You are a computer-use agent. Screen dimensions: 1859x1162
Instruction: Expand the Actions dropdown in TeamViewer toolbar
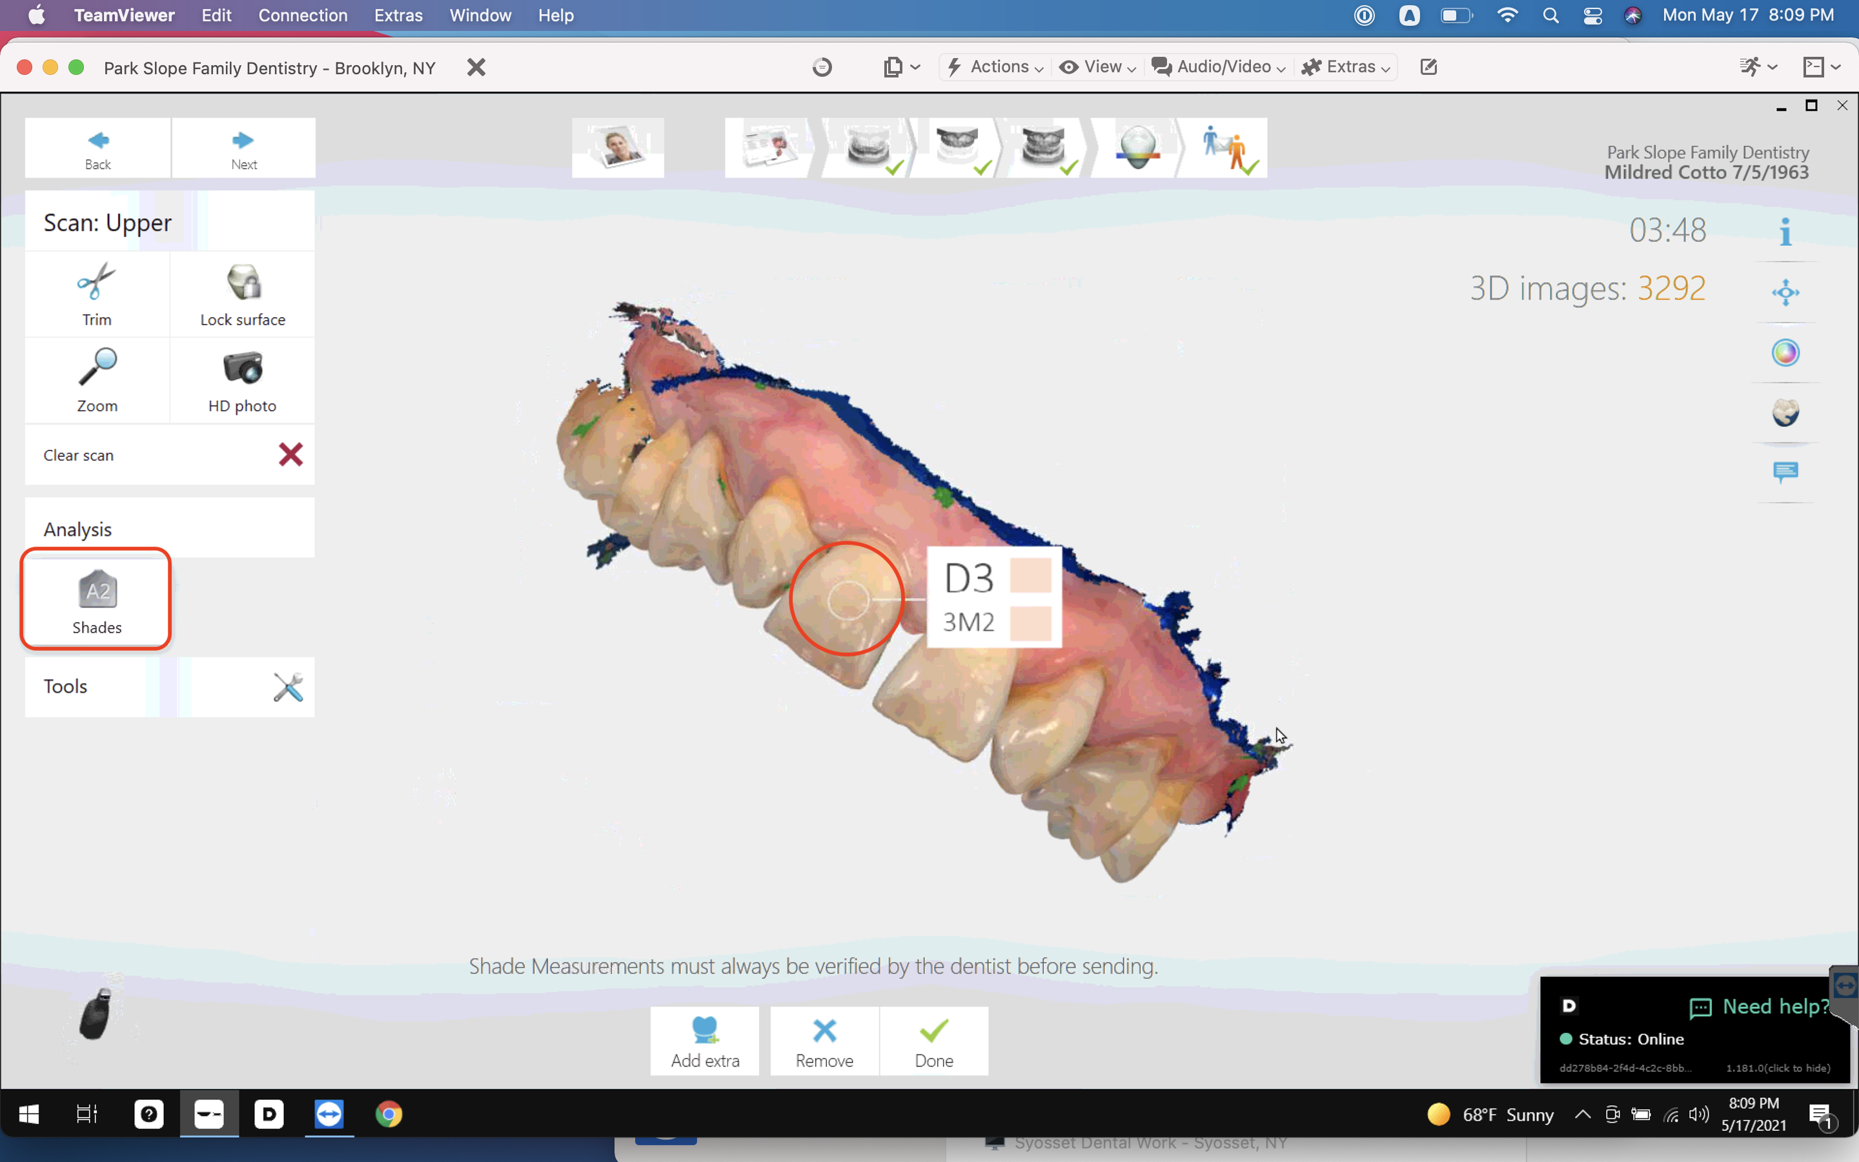click(995, 67)
